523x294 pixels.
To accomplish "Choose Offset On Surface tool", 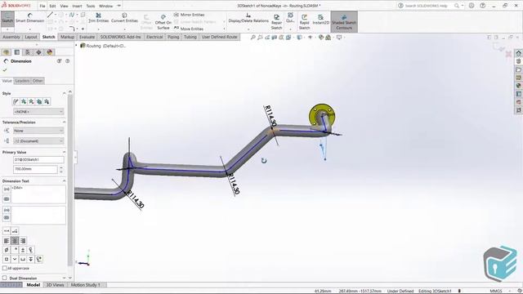I will click(x=163, y=22).
